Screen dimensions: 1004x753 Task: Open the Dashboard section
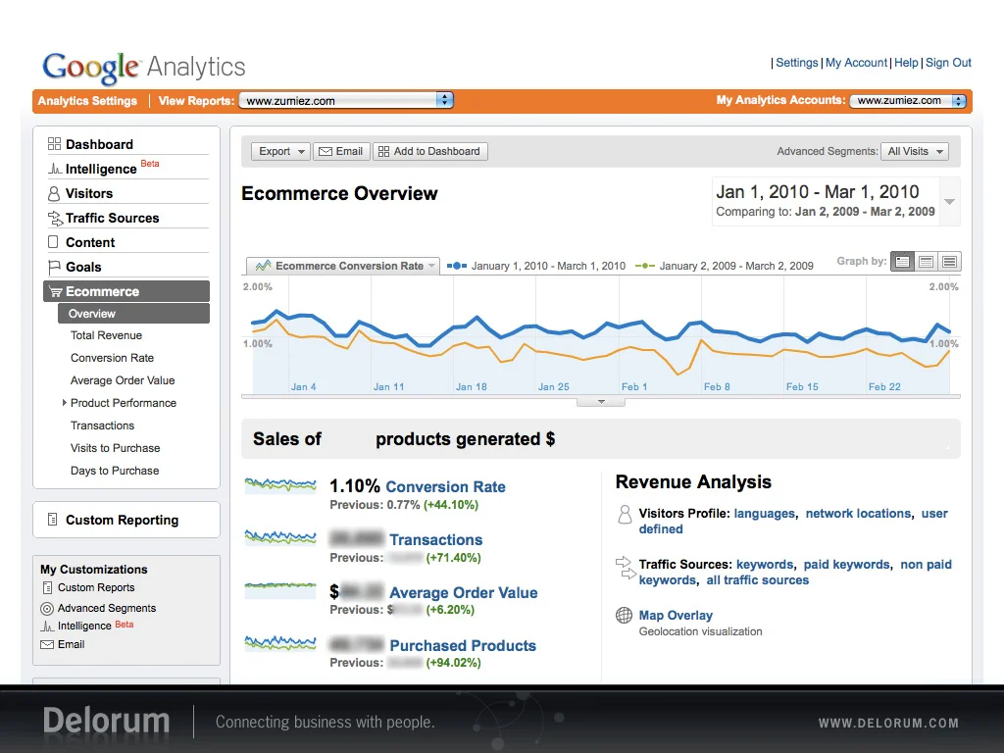[99, 144]
